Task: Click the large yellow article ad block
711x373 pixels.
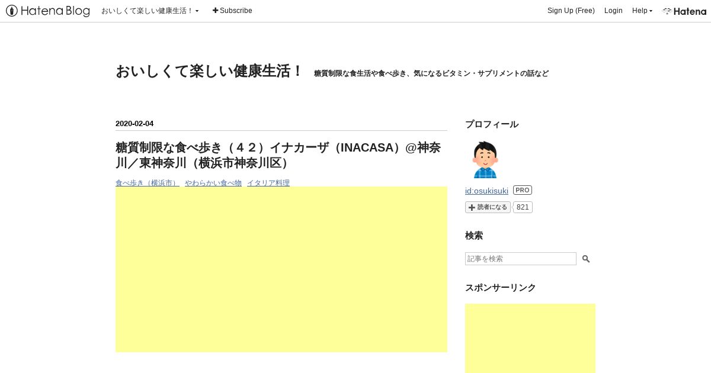Action: coord(281,269)
